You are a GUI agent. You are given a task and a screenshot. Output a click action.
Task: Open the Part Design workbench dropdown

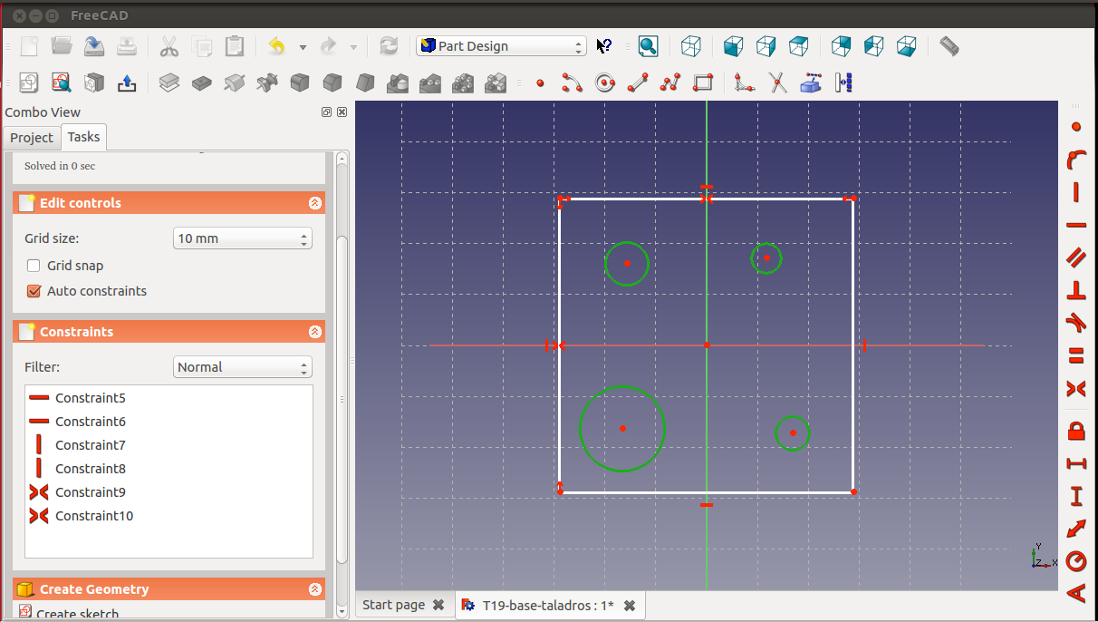pyautogui.click(x=501, y=46)
